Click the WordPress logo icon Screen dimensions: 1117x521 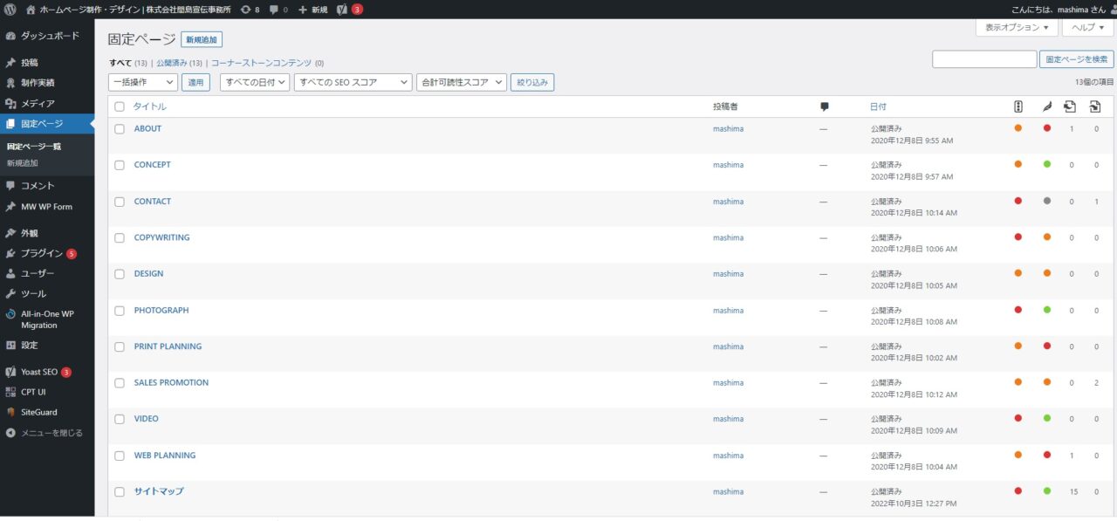pos(10,10)
